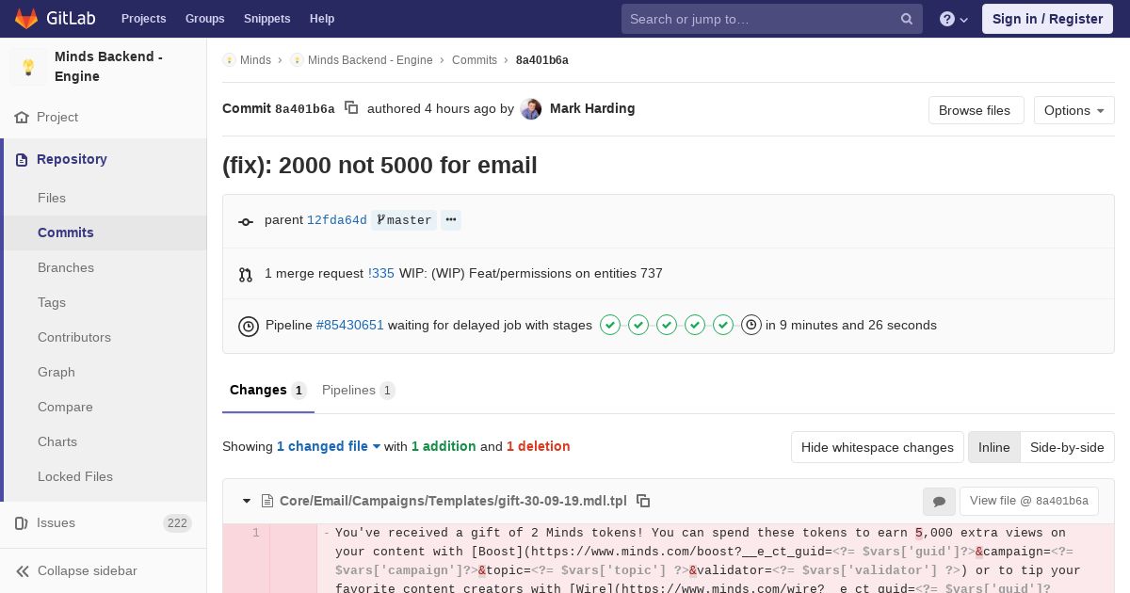The image size is (1130, 593).
Task: Open Mark Harding's profile link
Action: coord(592,108)
